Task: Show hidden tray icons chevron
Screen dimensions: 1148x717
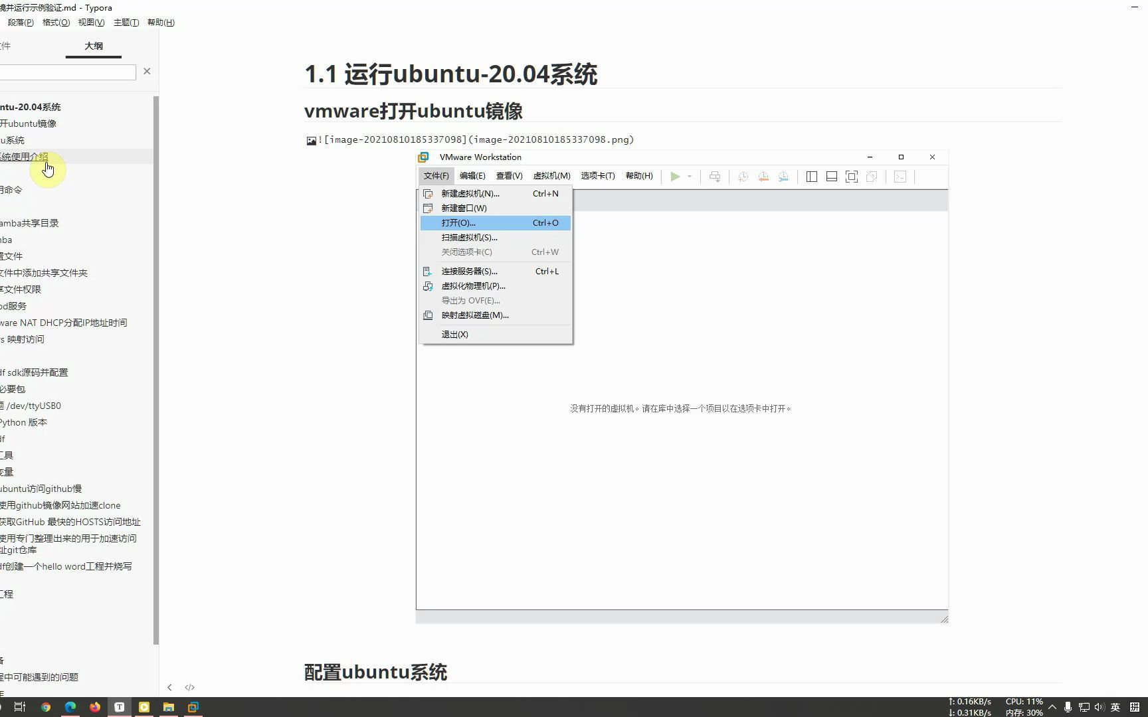Action: coord(1052,707)
